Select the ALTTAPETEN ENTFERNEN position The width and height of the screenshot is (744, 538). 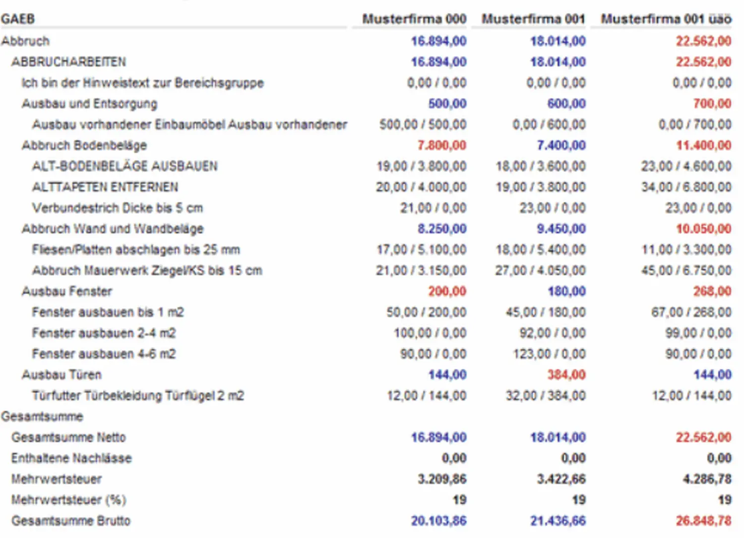click(x=105, y=187)
